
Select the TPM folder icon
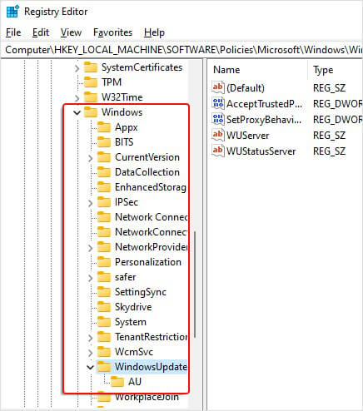point(91,82)
